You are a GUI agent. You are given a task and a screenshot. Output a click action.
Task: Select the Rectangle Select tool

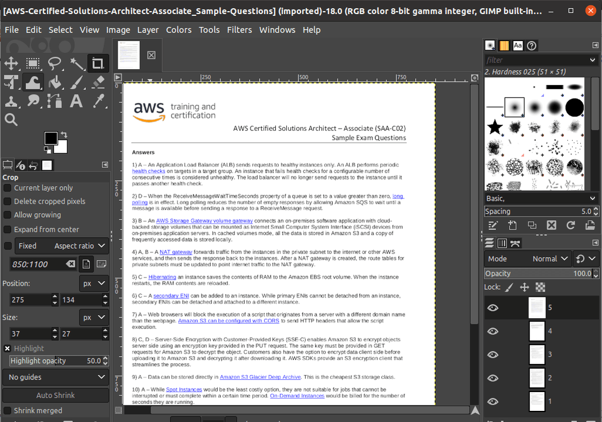click(x=33, y=63)
